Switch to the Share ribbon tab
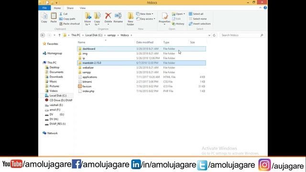 (70, 8)
